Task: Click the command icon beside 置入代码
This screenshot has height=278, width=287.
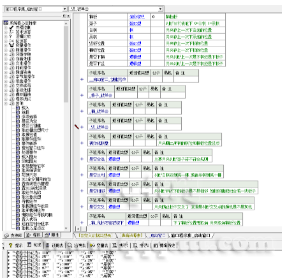Action: click(18, 219)
